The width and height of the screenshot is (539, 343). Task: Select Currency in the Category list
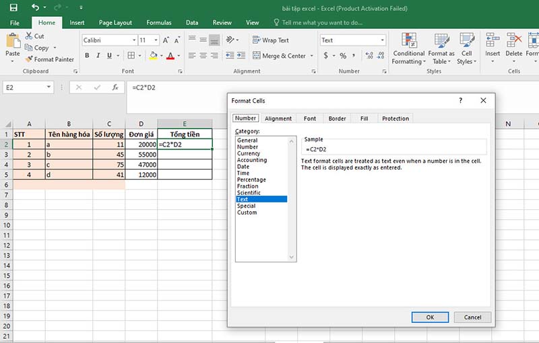point(261,153)
